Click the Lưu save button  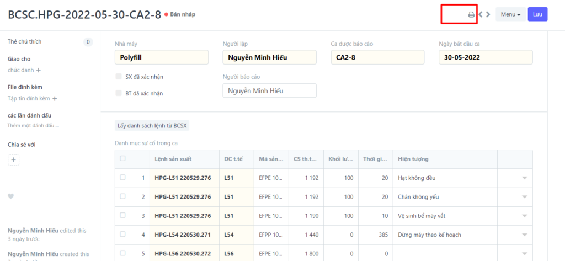tap(537, 14)
